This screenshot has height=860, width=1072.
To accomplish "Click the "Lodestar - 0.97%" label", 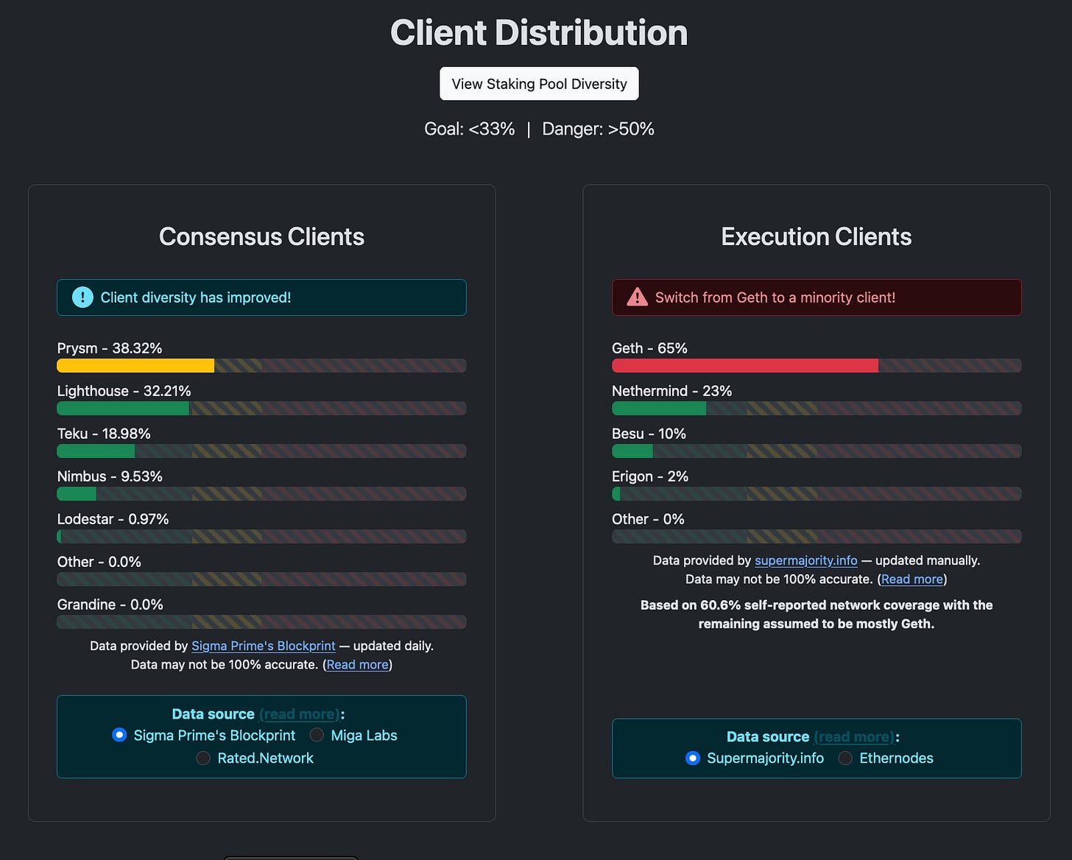I will pyautogui.click(x=113, y=519).
